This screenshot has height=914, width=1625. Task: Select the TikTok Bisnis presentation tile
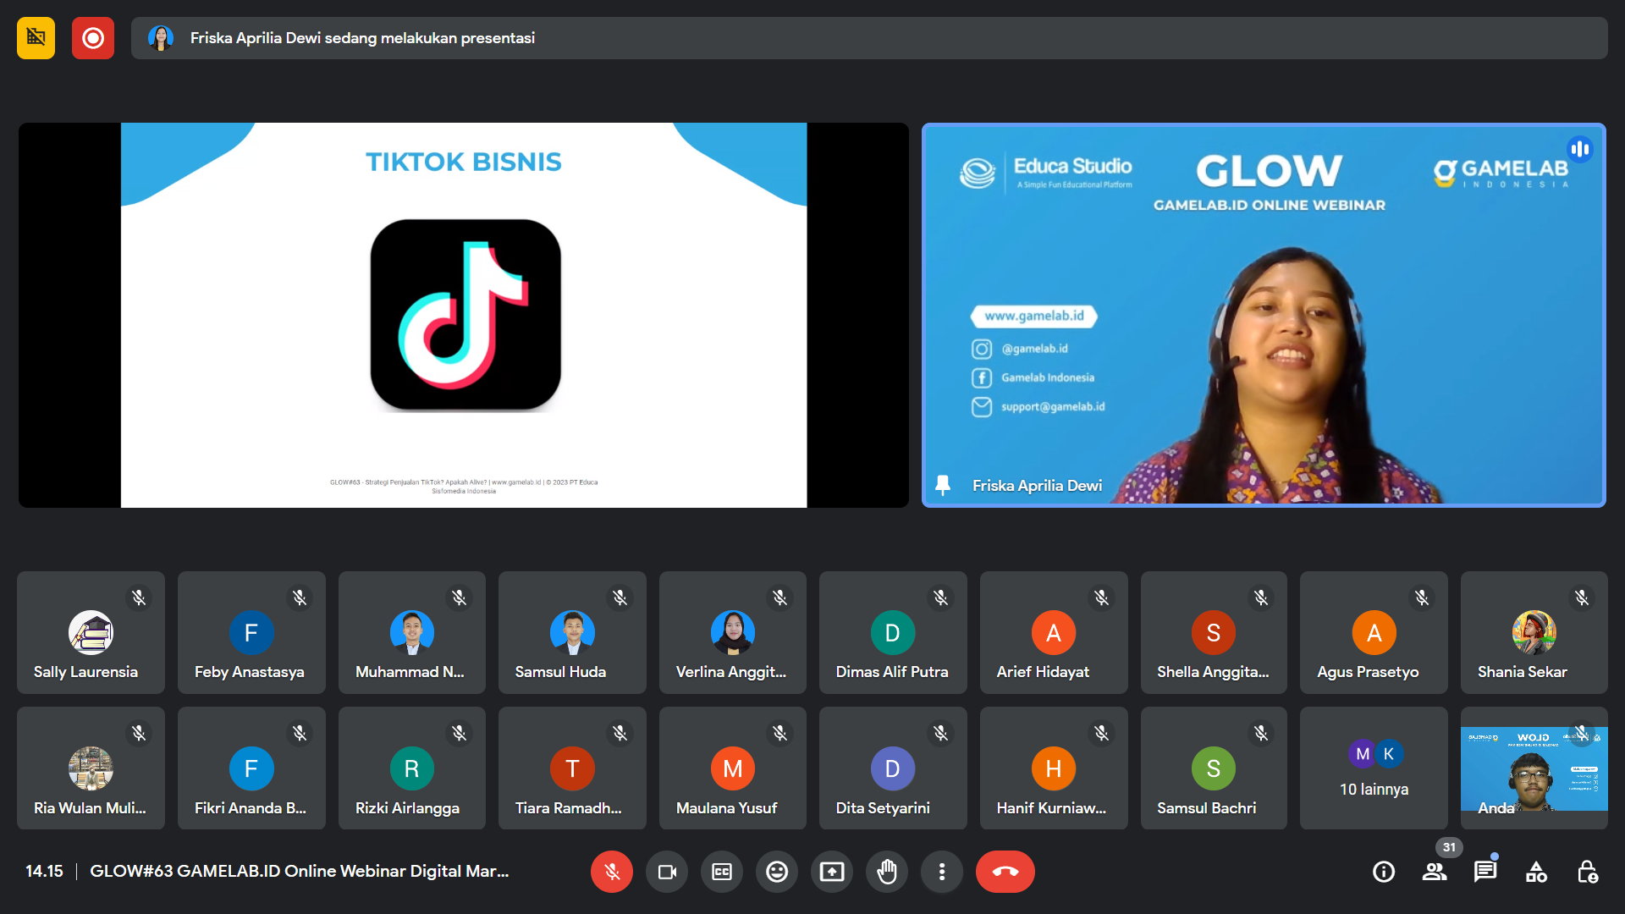point(464,315)
